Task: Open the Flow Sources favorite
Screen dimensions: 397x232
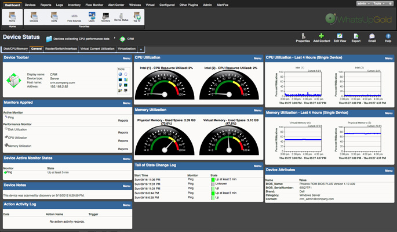Action: coord(74,17)
